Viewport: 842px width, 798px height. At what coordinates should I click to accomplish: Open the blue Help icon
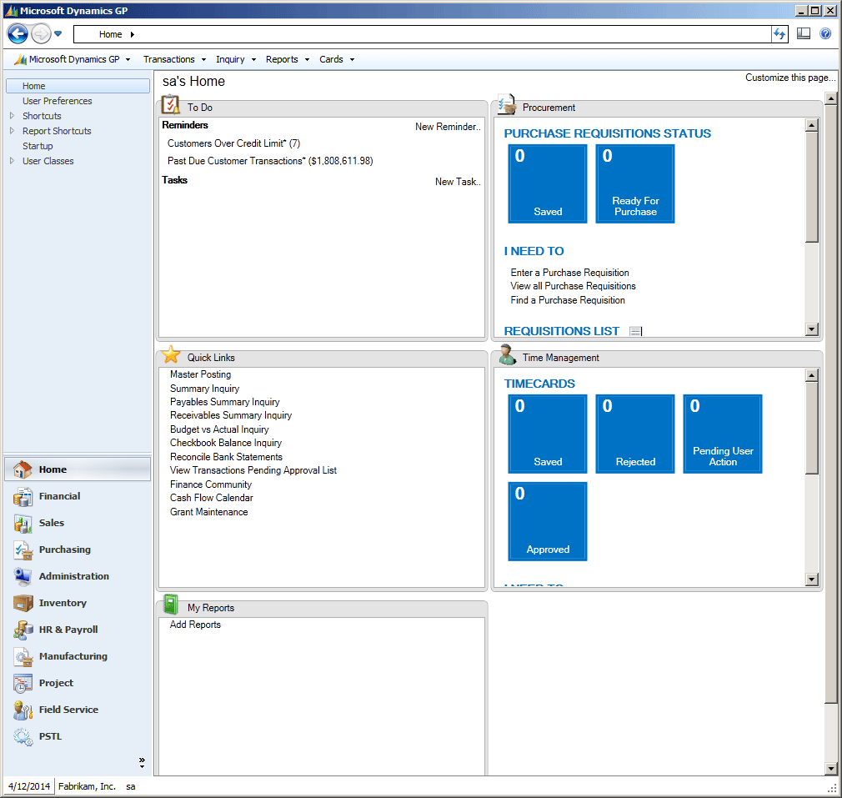[825, 34]
